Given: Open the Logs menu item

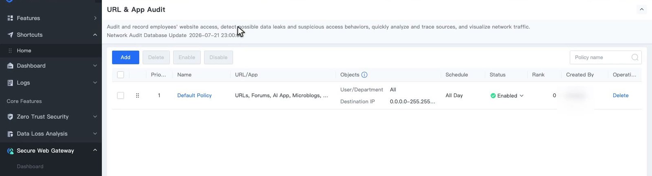Looking at the screenshot, I should click(x=23, y=83).
